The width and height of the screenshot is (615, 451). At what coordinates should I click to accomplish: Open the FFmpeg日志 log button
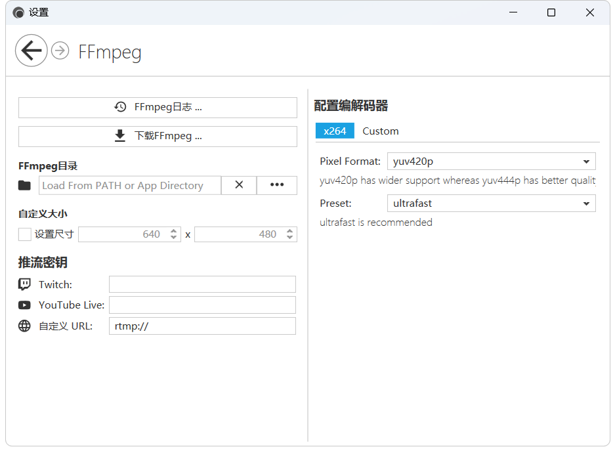tap(158, 108)
